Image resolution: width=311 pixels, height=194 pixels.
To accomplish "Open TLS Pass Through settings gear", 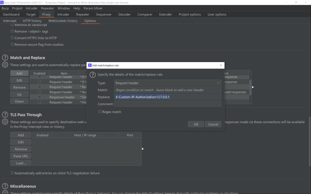I will (5, 122).
